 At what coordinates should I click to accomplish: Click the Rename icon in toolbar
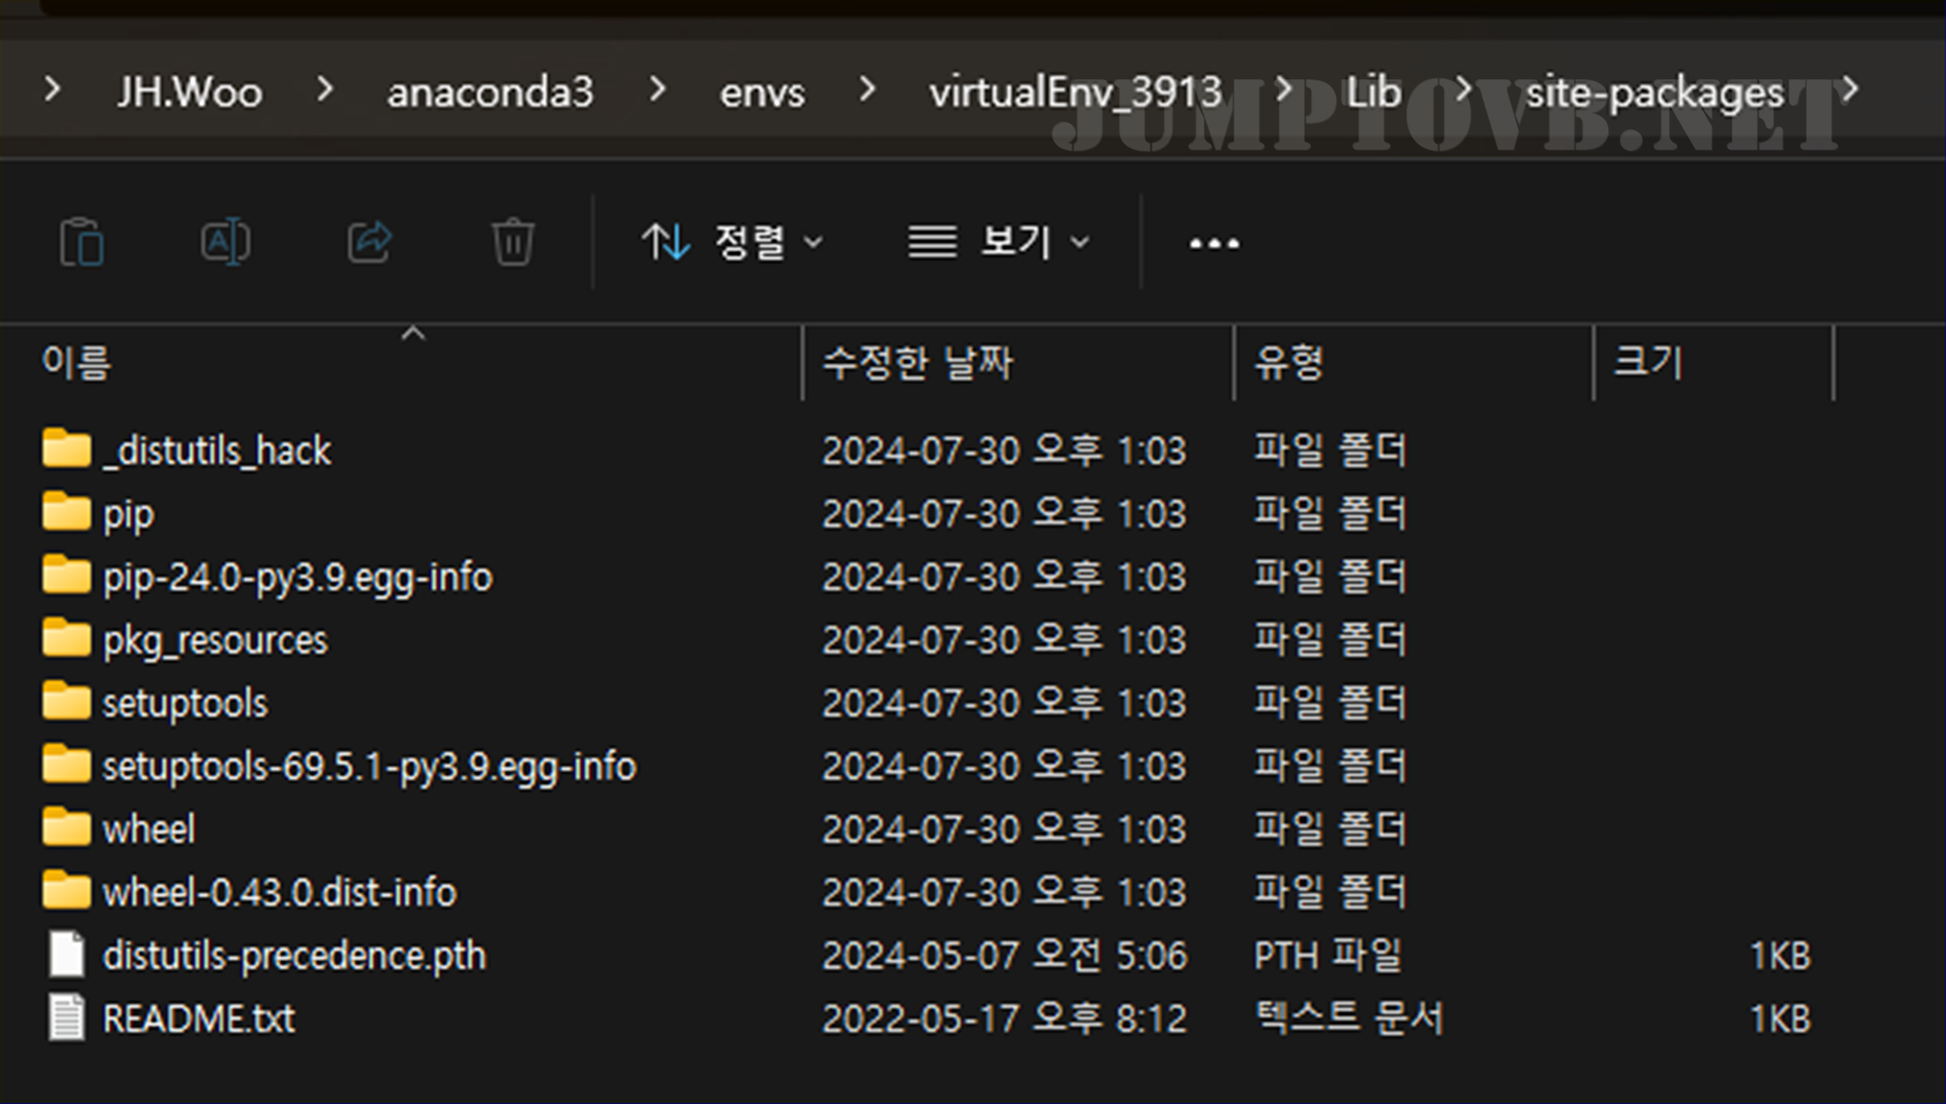(x=225, y=242)
